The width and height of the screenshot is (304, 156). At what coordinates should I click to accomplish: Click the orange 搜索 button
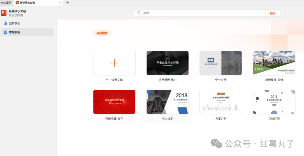click(x=273, y=13)
